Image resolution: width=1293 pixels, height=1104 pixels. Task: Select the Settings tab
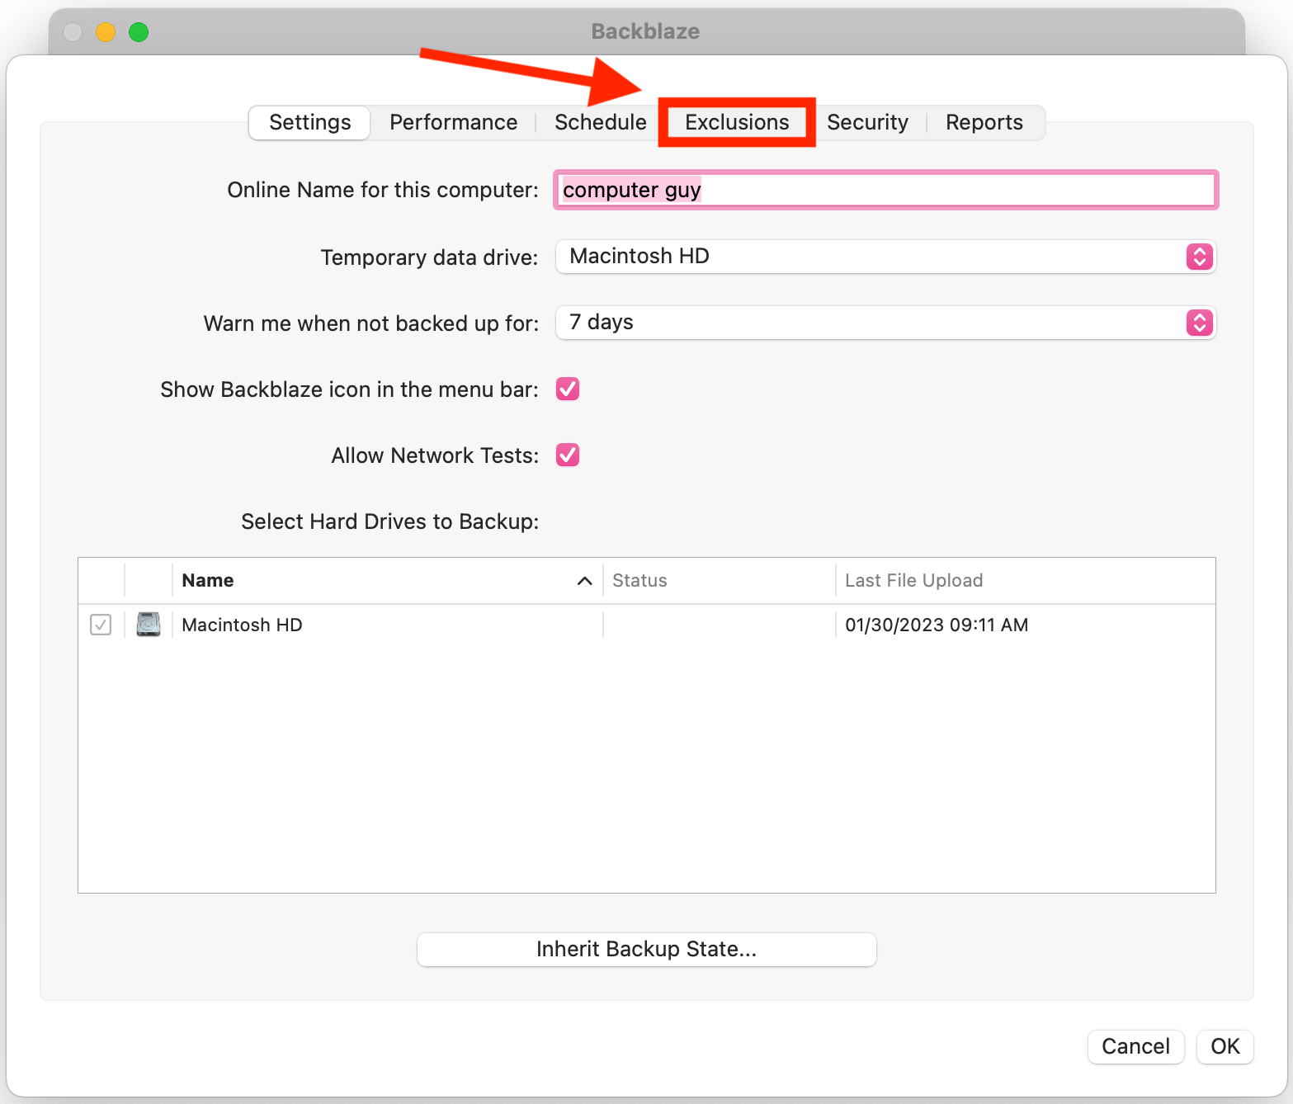click(x=310, y=122)
